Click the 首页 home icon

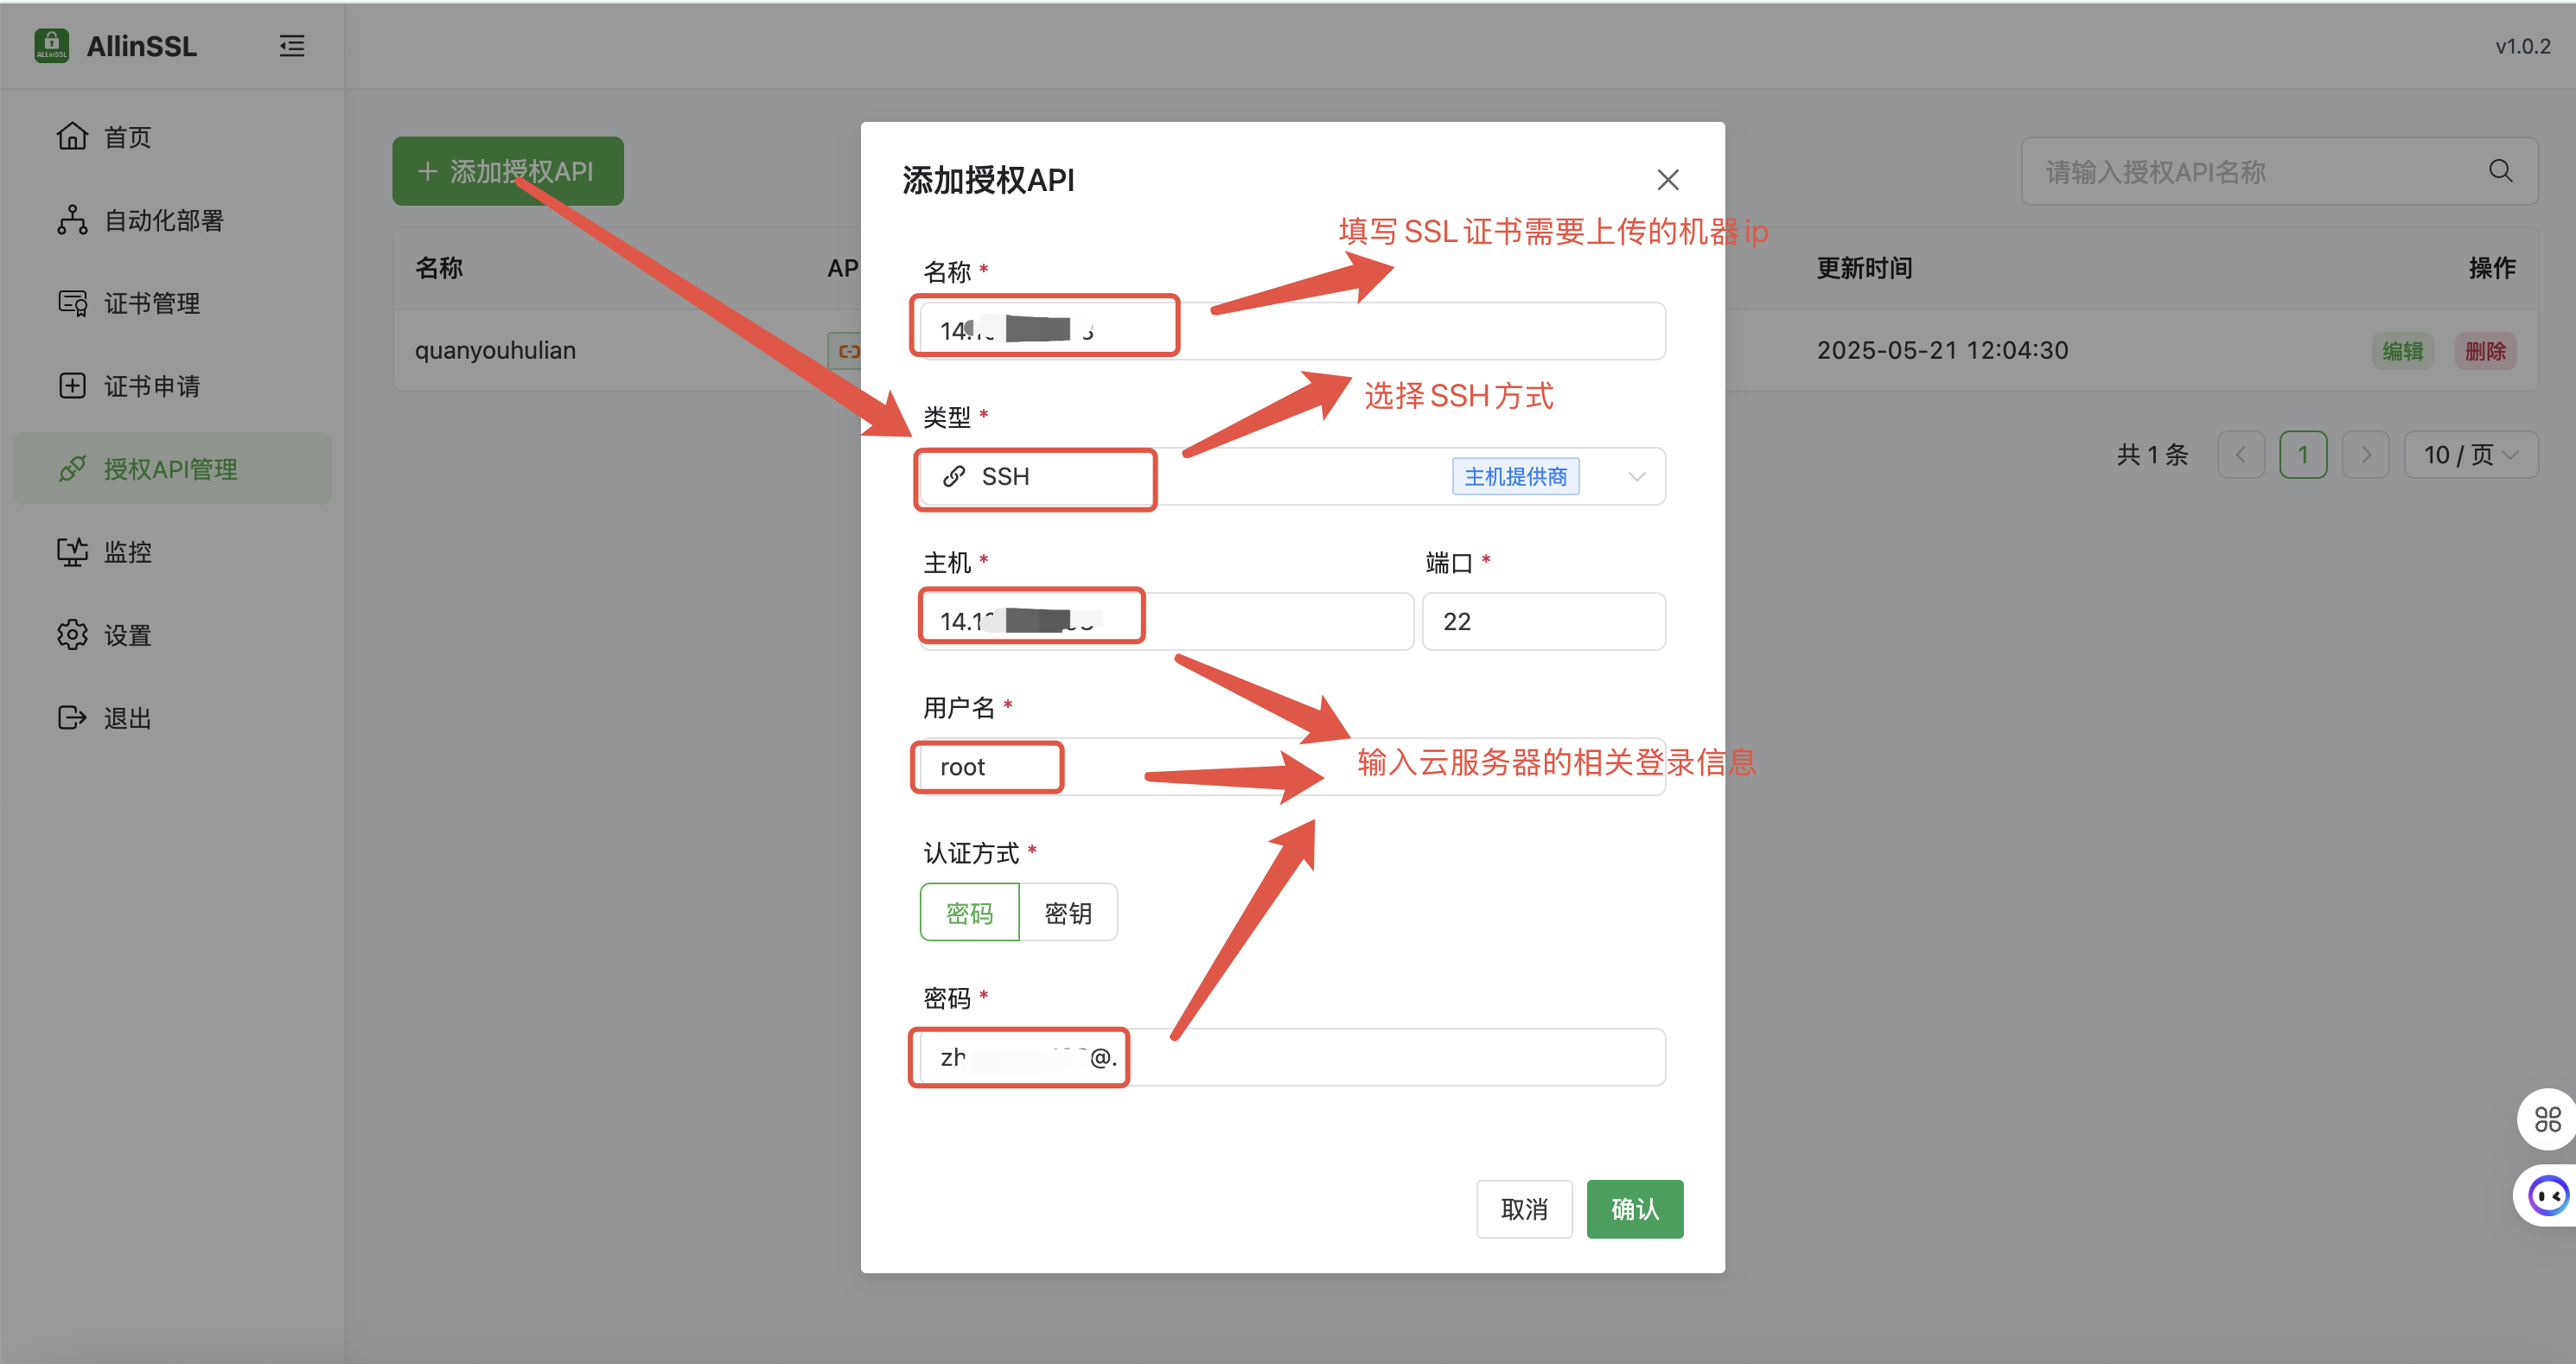point(72,136)
